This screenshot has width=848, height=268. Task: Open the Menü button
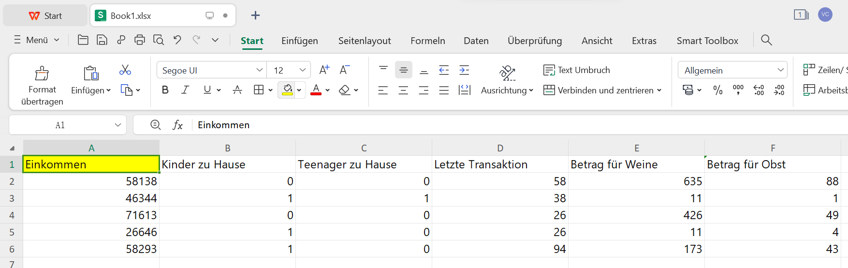point(37,40)
